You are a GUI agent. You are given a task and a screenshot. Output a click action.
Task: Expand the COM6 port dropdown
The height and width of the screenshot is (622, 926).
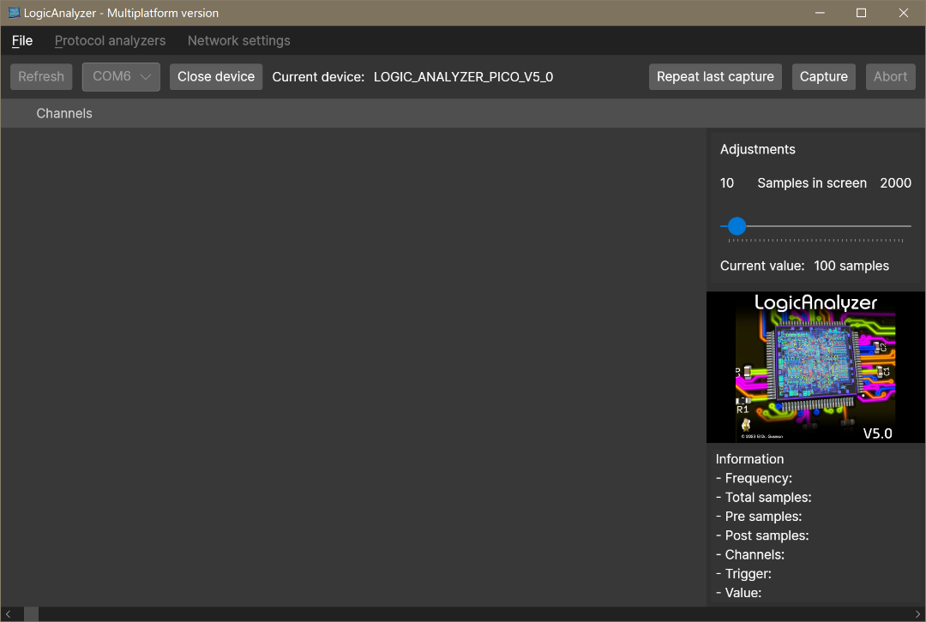coord(121,77)
